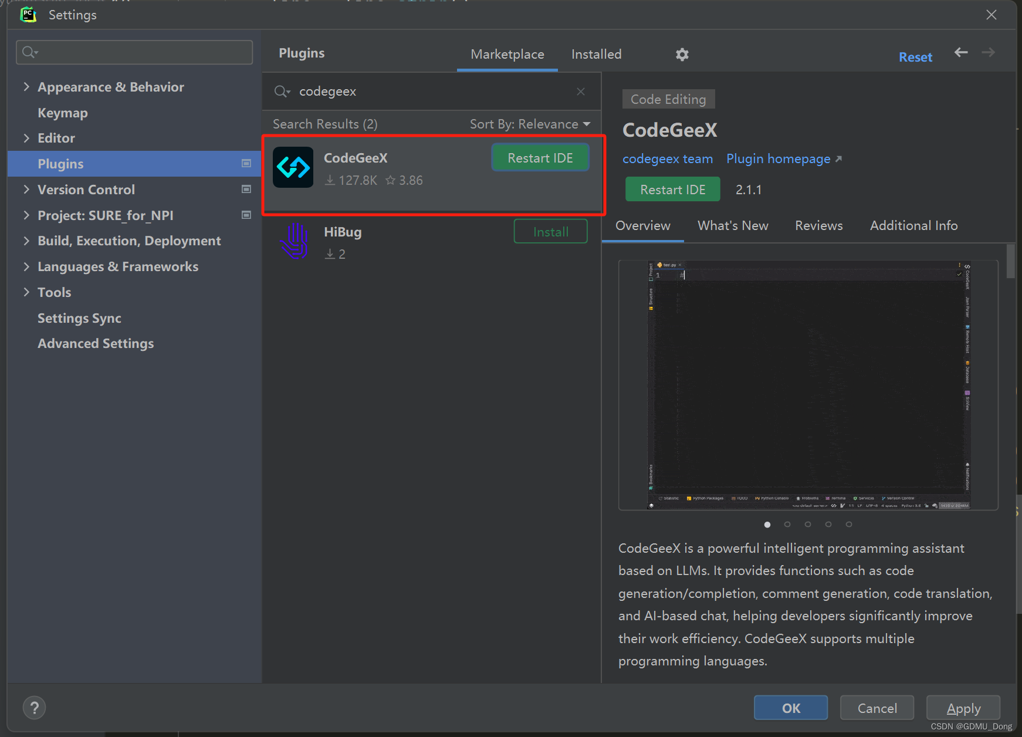This screenshot has height=737, width=1022.
Task: Click the settings search magnifier icon
Action: (x=30, y=53)
